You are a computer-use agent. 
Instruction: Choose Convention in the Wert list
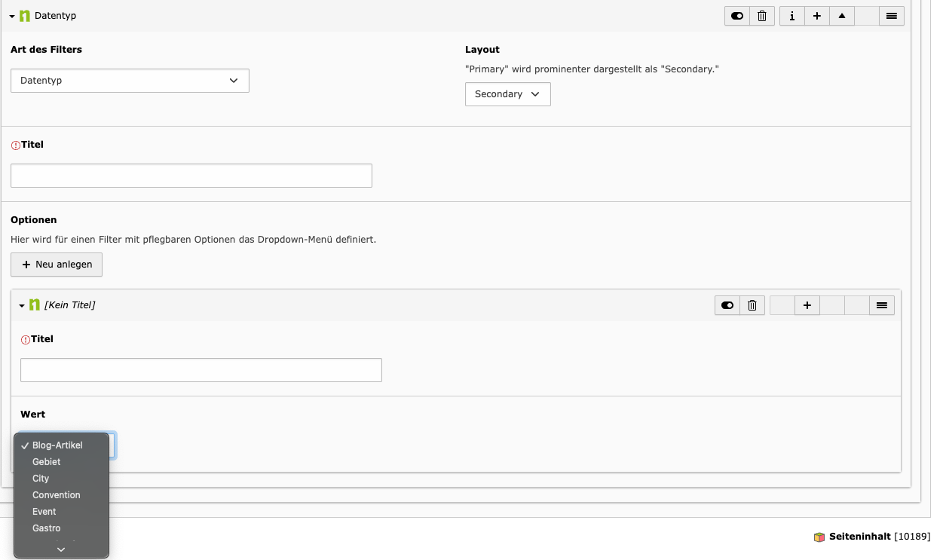pyautogui.click(x=57, y=495)
